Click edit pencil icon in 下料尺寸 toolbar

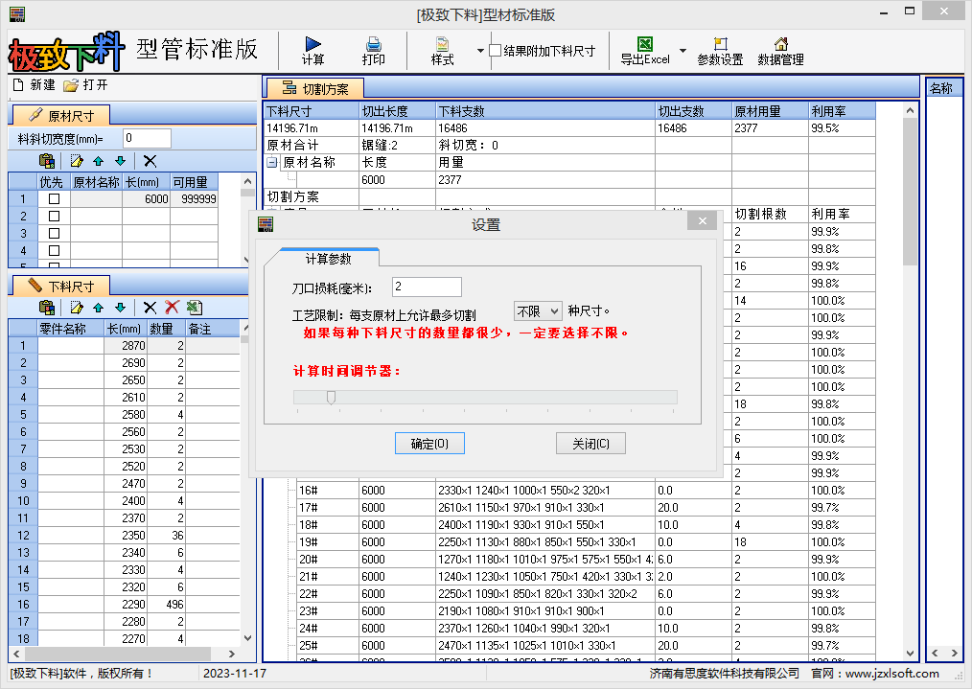click(77, 308)
